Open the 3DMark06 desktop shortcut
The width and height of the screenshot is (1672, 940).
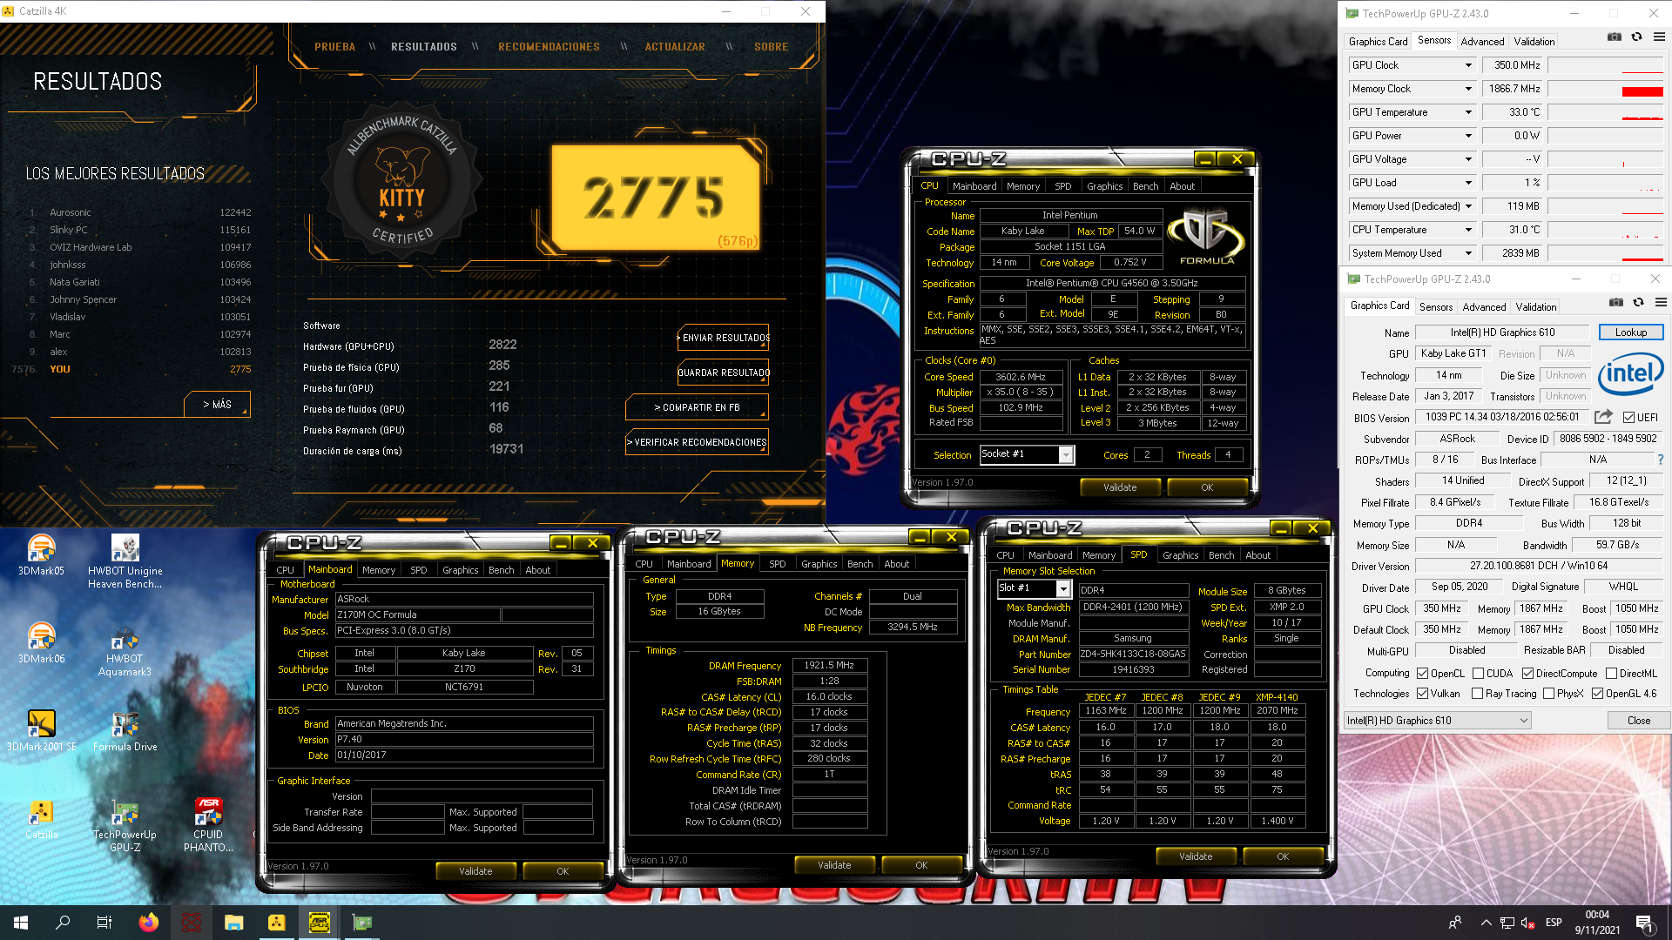[x=41, y=643]
